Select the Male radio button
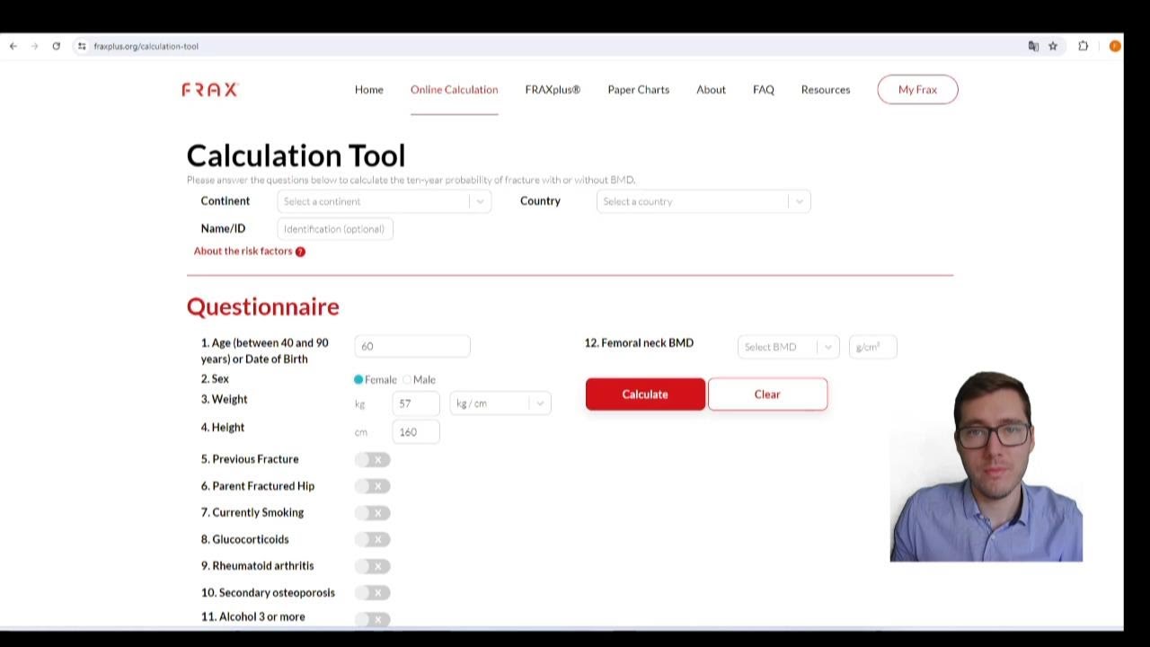This screenshot has width=1150, height=647. click(407, 380)
